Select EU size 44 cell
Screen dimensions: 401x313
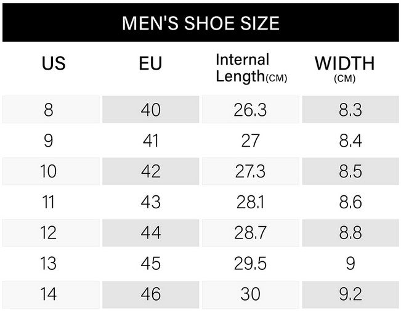click(x=151, y=233)
